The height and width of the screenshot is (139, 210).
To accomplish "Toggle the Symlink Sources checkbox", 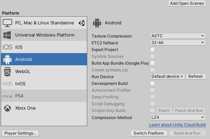I will [x=153, y=56].
